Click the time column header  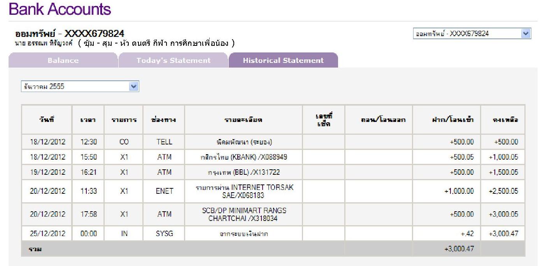(88, 120)
